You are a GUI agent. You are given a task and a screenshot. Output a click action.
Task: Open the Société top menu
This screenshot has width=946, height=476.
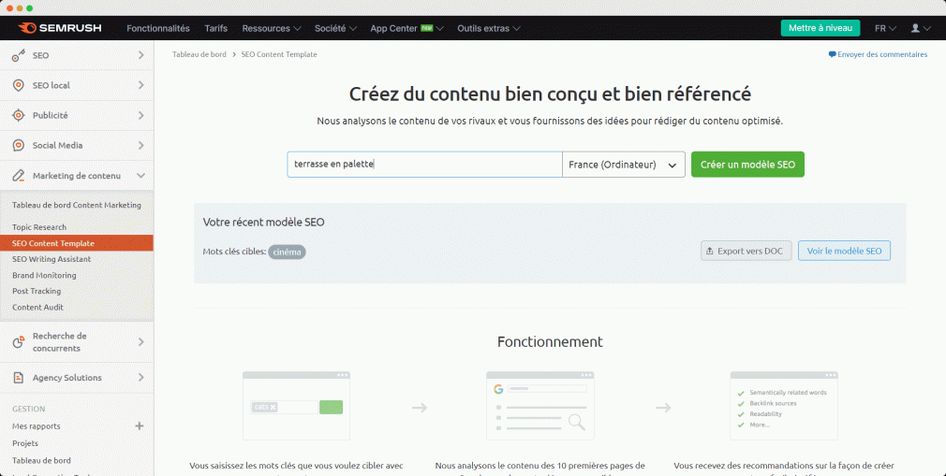pyautogui.click(x=335, y=28)
